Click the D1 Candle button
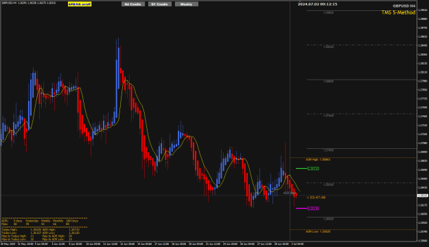 tap(160, 4)
